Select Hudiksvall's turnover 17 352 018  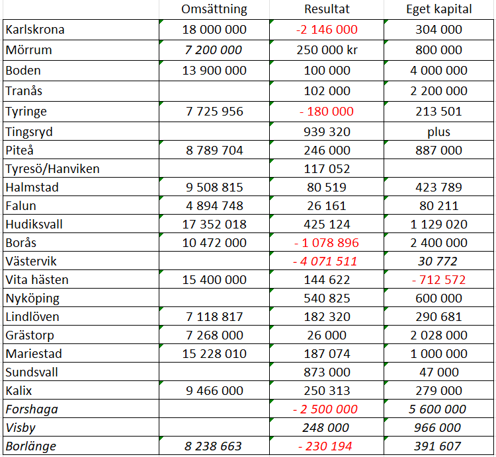click(x=214, y=224)
